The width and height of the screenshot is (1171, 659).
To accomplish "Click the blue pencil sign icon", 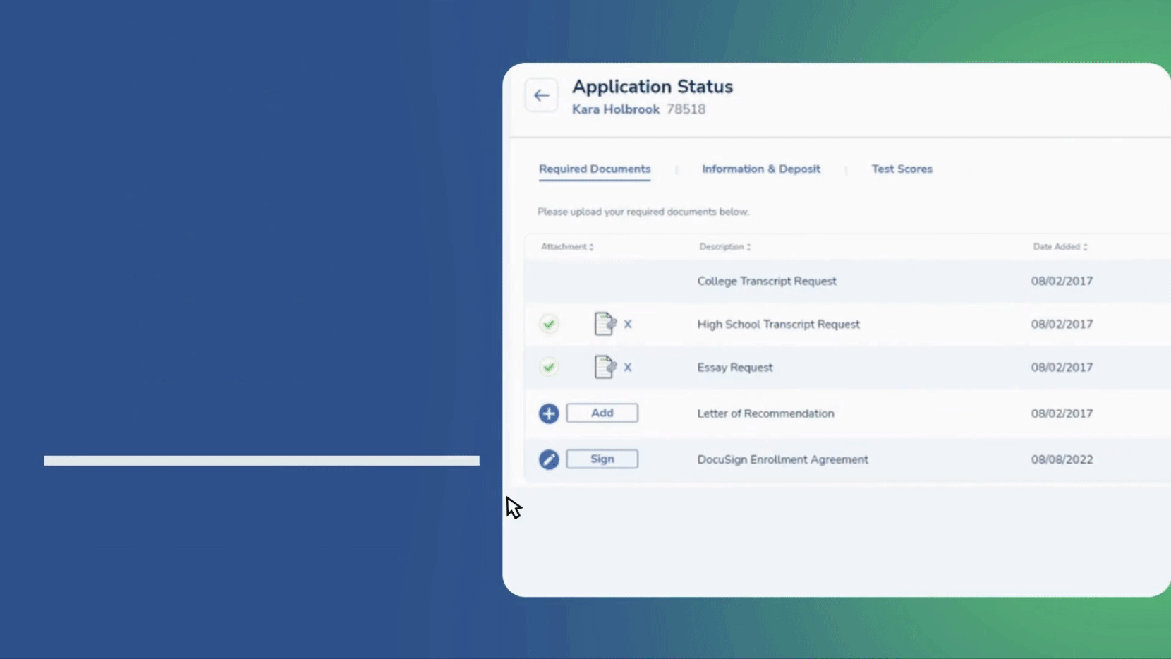I will pos(549,459).
